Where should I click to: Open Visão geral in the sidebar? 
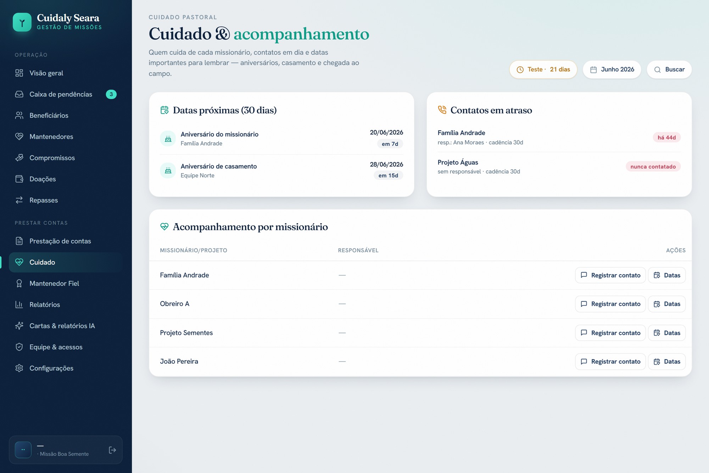coord(66,73)
